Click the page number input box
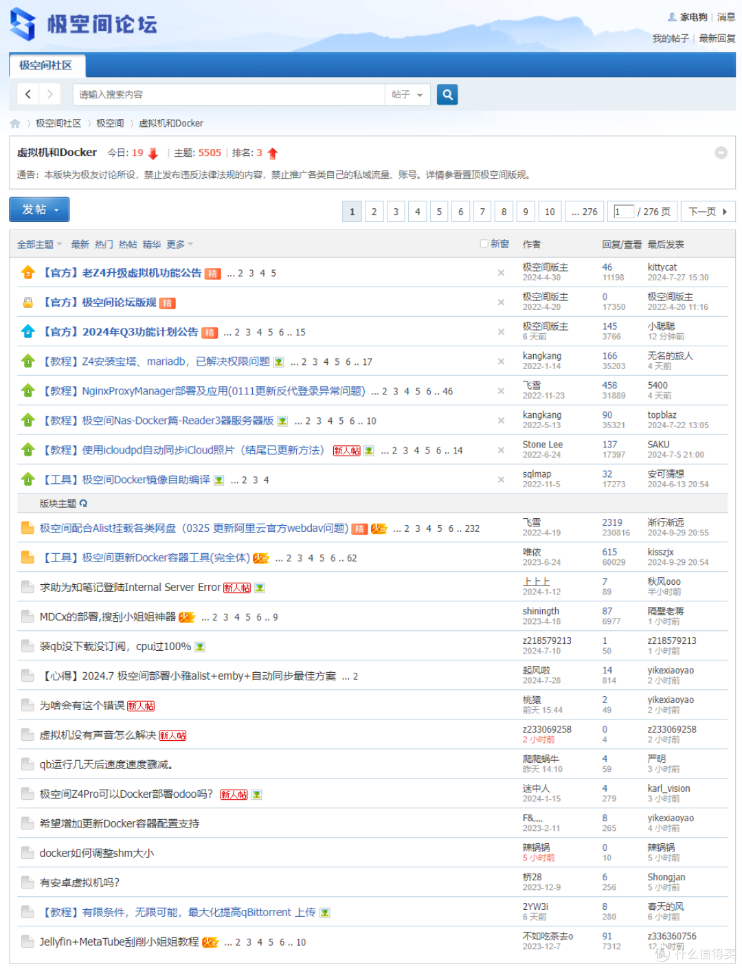Image resolution: width=742 pixels, height=969 pixels. 624,212
